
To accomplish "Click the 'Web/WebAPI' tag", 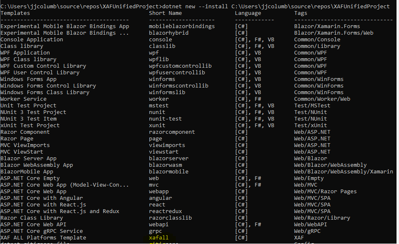I will pos(311,225).
